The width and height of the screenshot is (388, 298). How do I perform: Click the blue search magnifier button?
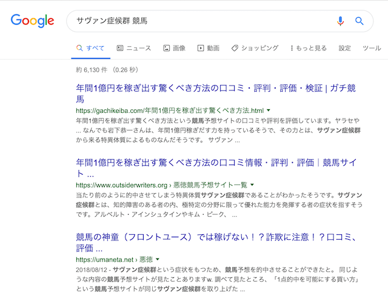pyautogui.click(x=360, y=21)
